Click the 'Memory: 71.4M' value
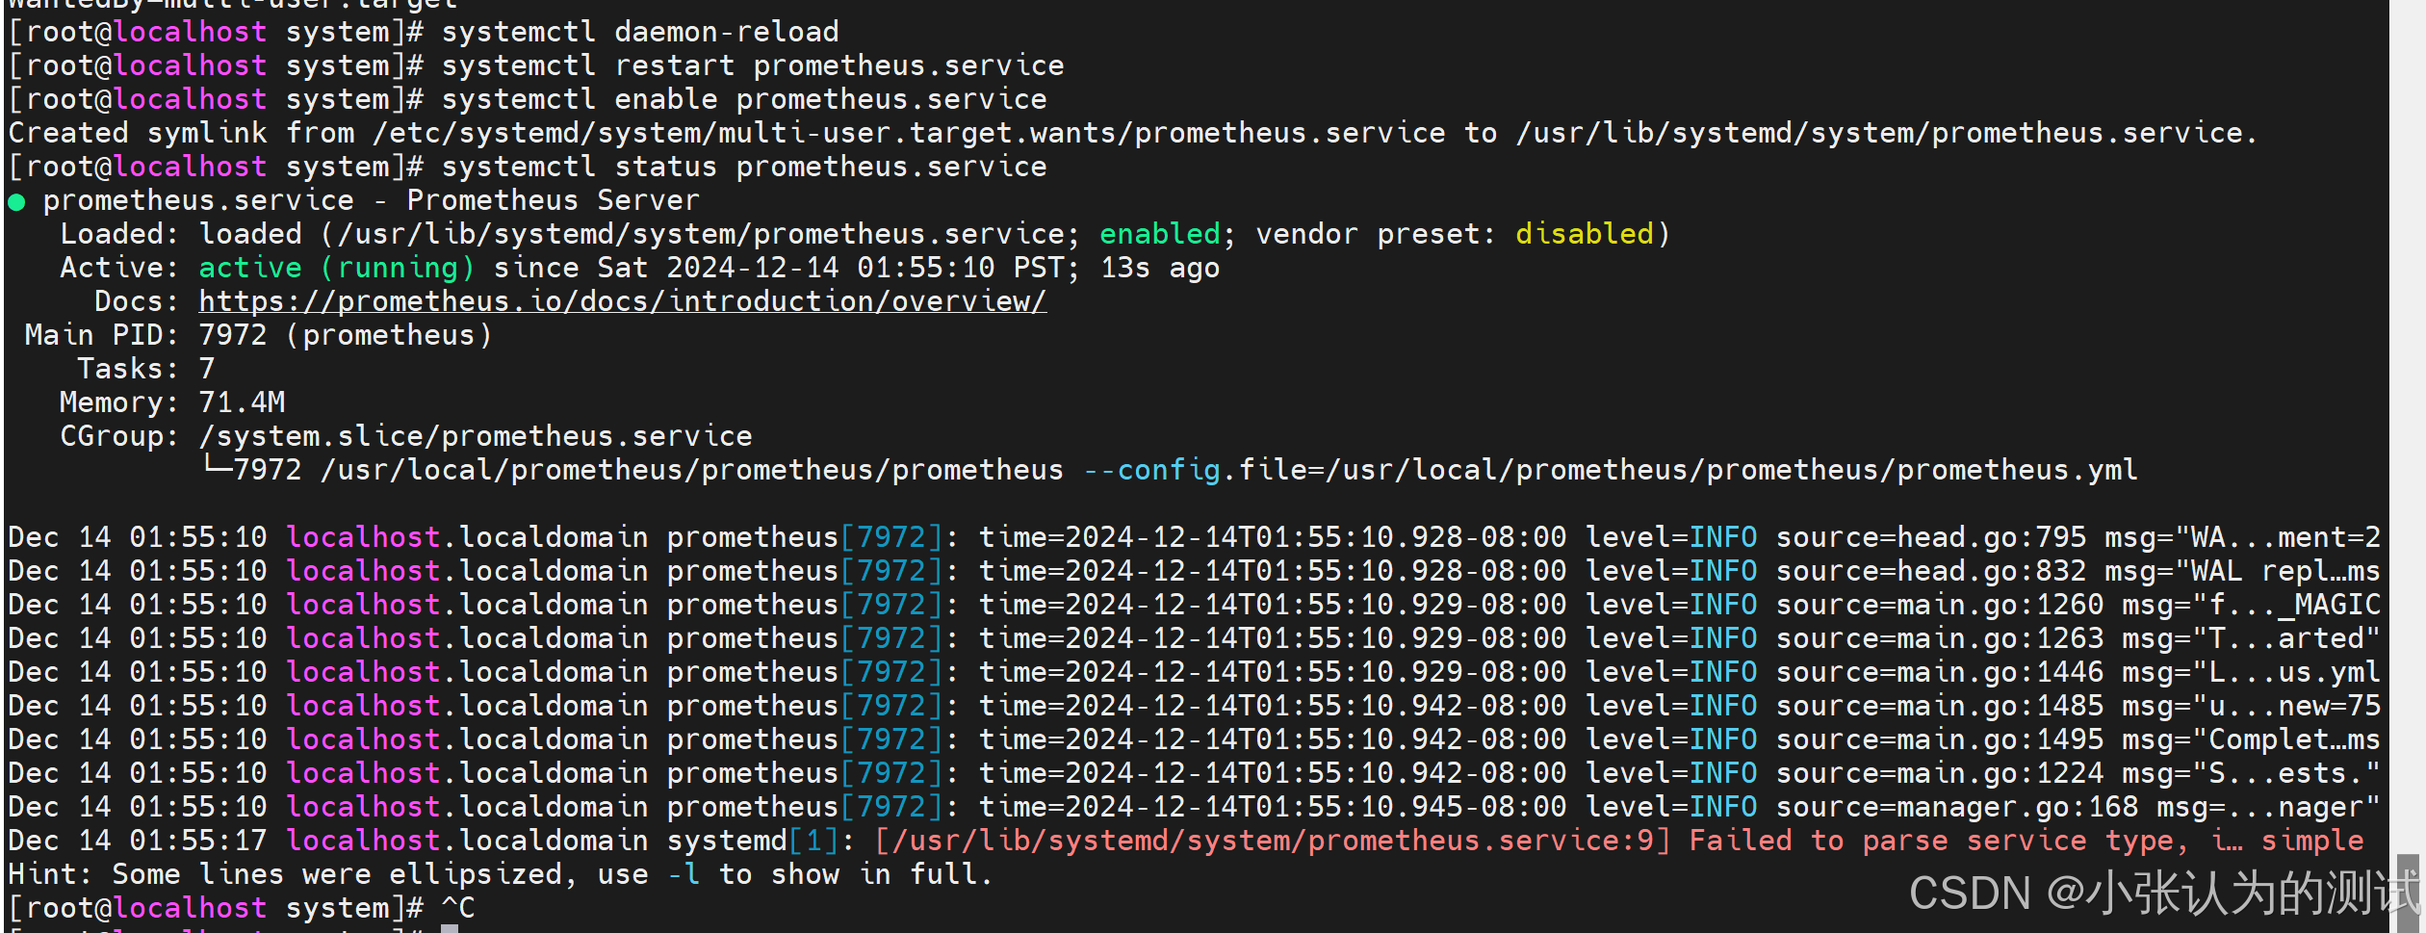 pos(242,402)
